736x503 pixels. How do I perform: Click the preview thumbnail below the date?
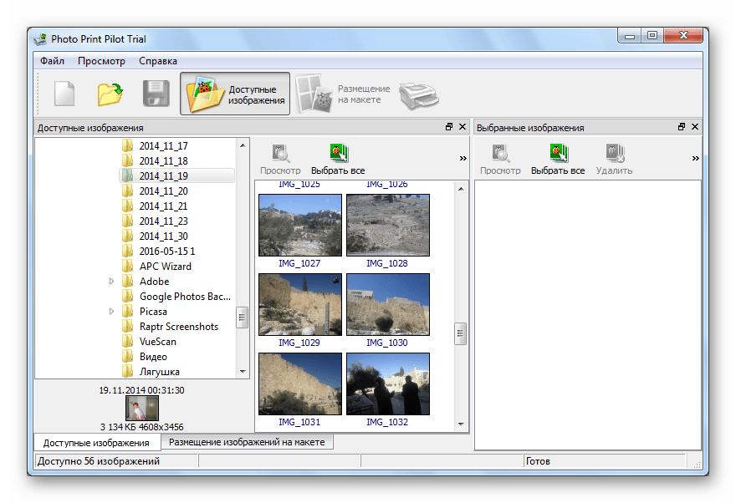click(x=141, y=409)
